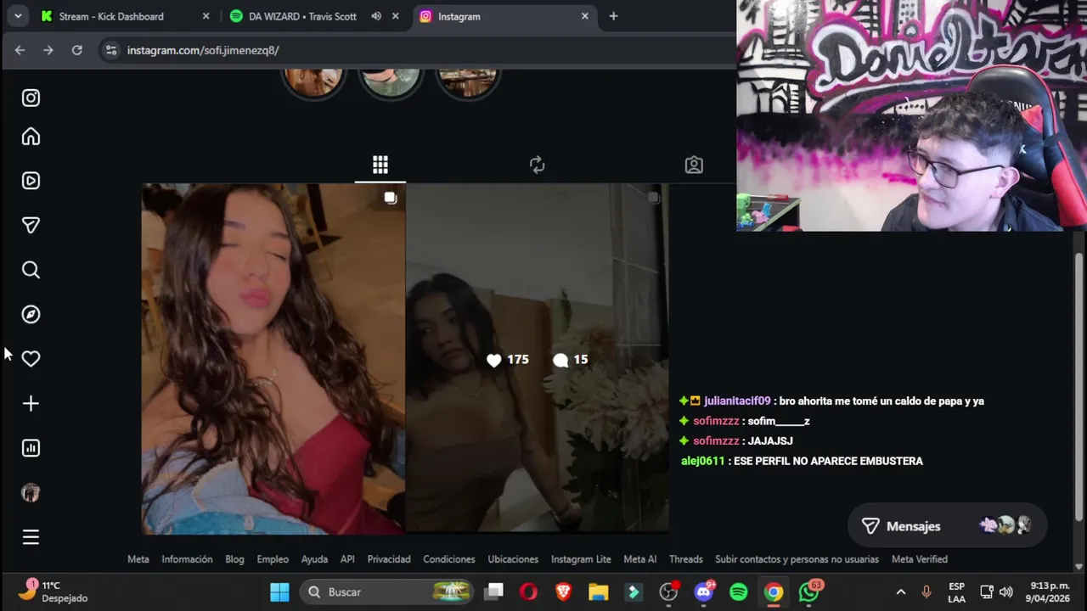Close the Instagram tab

[x=584, y=16]
